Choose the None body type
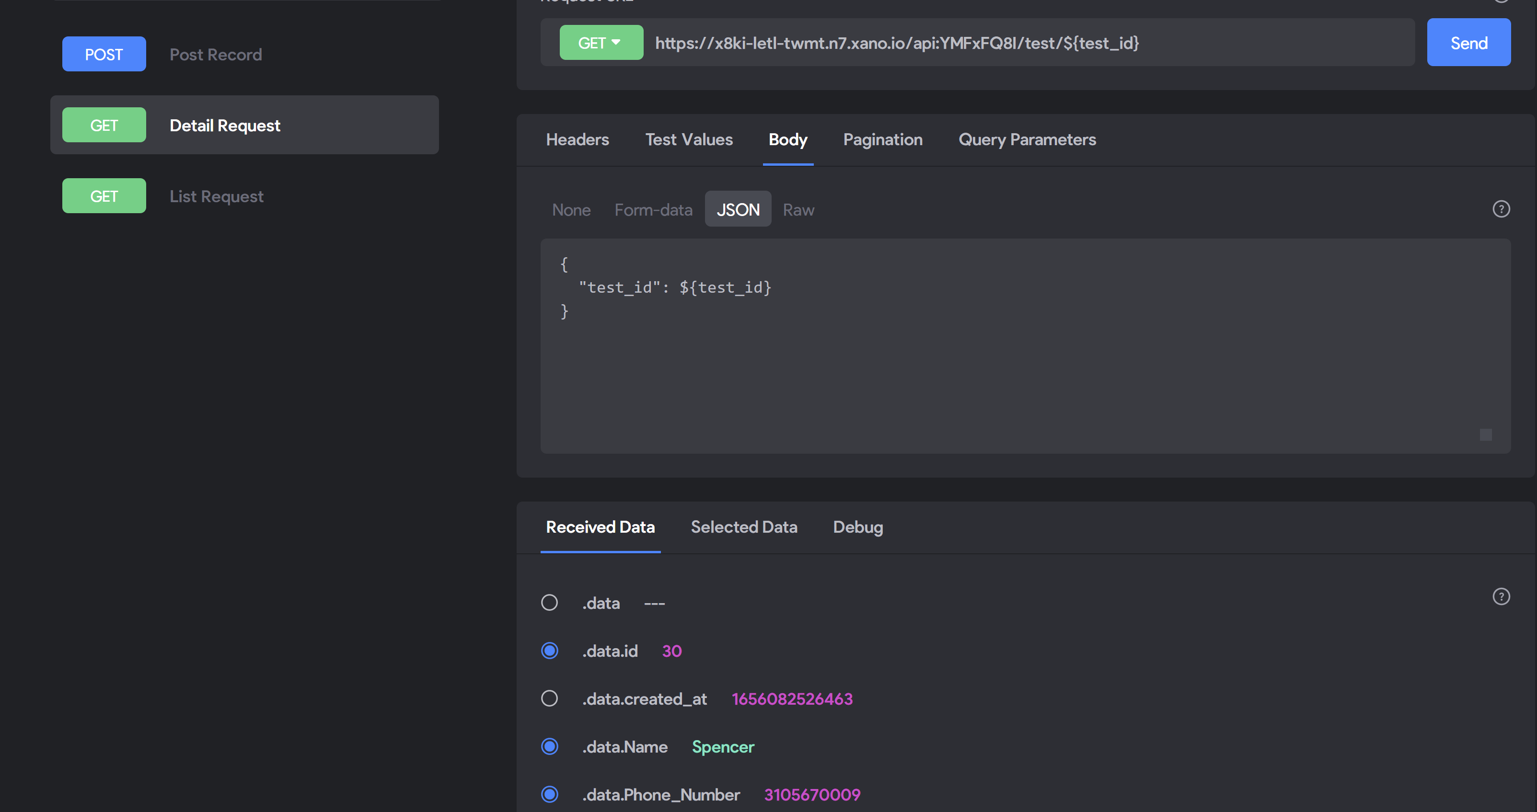This screenshot has width=1537, height=812. (571, 209)
